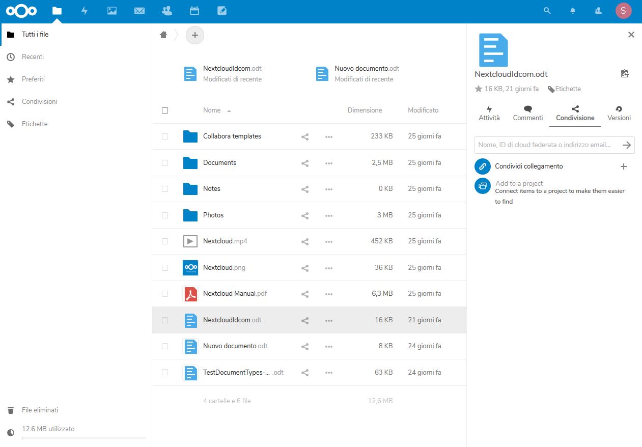Open recent NextcloudIdcom.odt recommendation
The image size is (642, 447).
tap(222, 74)
